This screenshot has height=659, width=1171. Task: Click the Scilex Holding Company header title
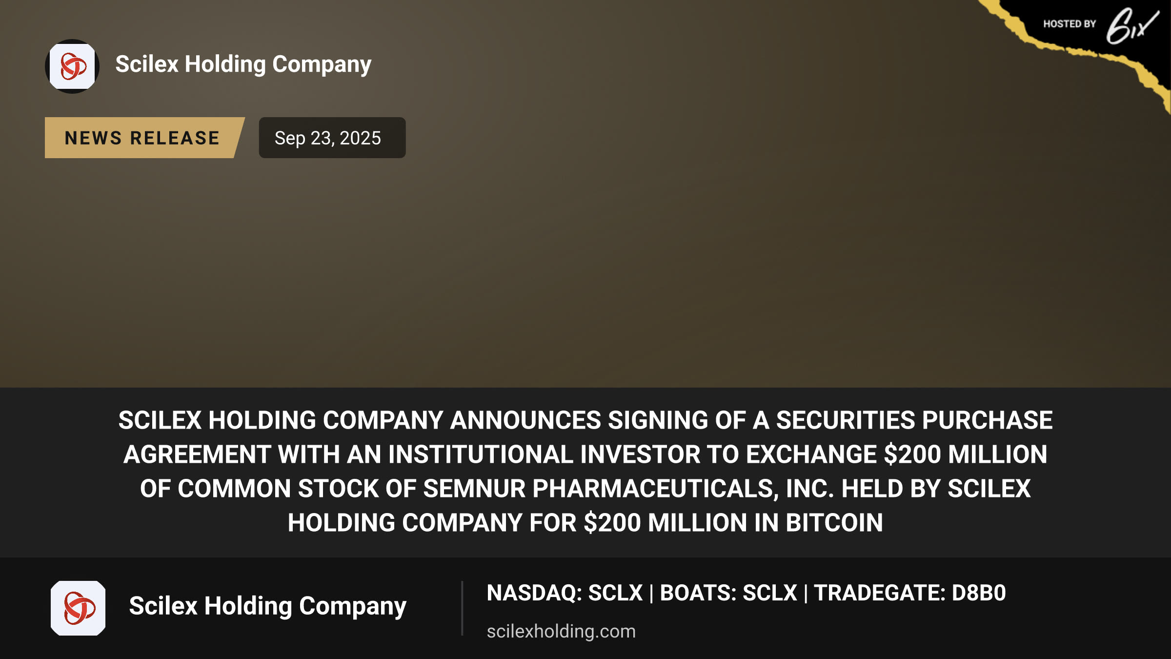click(x=243, y=64)
